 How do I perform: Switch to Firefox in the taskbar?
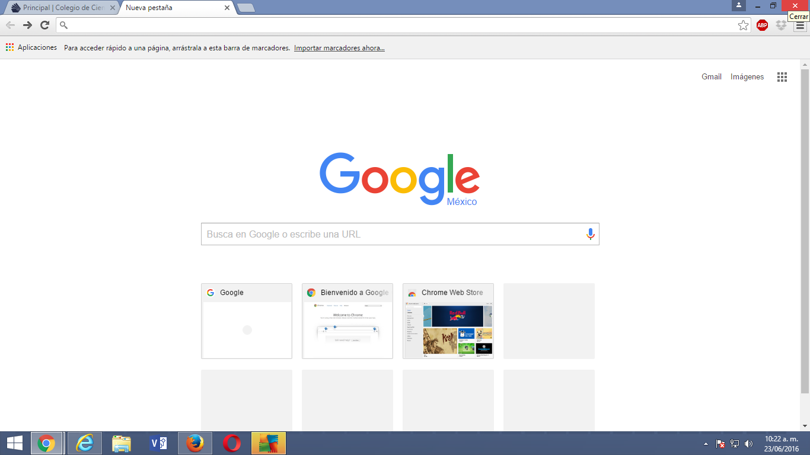(195, 443)
